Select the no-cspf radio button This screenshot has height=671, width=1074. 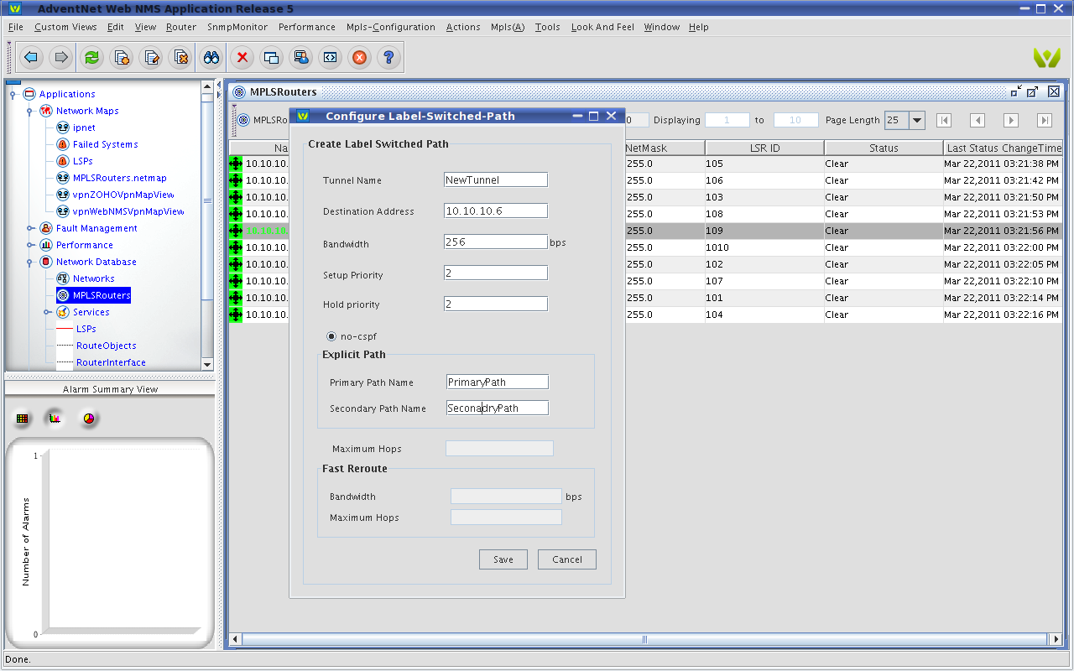[x=331, y=336]
